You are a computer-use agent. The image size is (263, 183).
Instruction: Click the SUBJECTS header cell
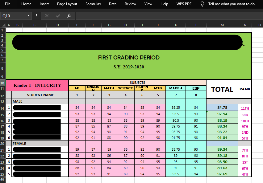click(x=137, y=83)
